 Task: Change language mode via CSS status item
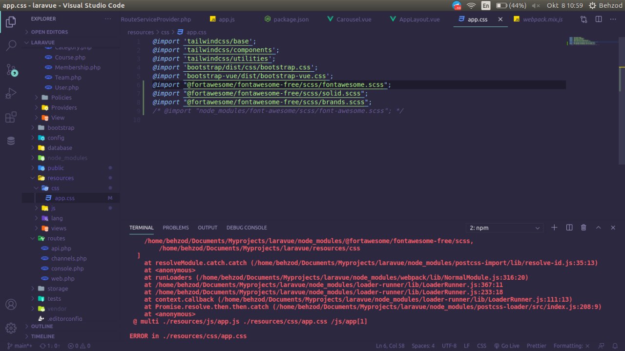pos(481,346)
